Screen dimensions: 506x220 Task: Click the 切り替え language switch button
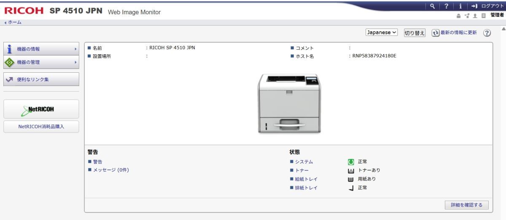pos(414,33)
